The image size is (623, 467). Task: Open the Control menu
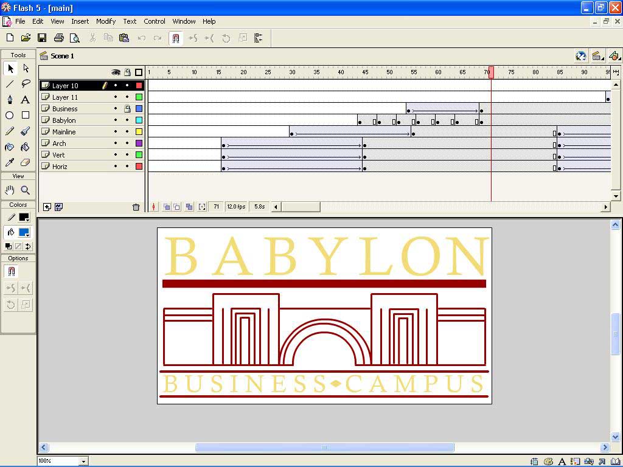155,21
